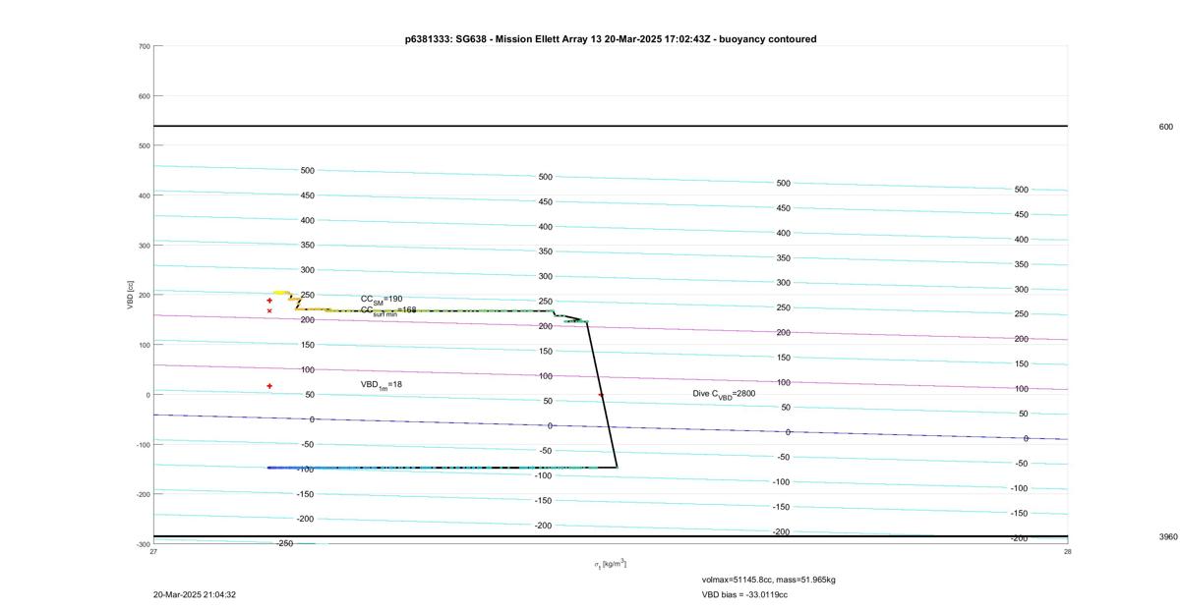Click the red plus marker beside the VBD 1m=18 level
1180x611 pixels.
click(269, 386)
